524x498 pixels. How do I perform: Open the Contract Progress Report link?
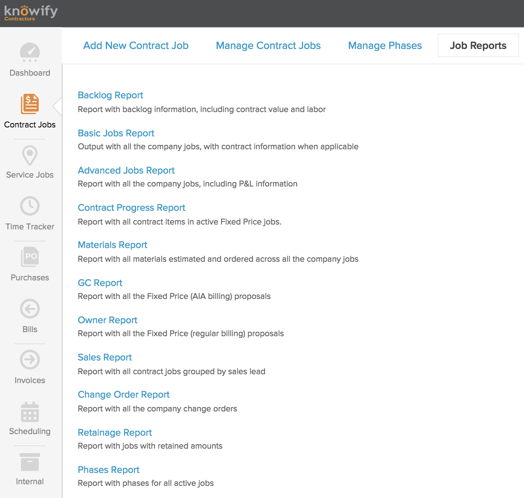coord(131,208)
